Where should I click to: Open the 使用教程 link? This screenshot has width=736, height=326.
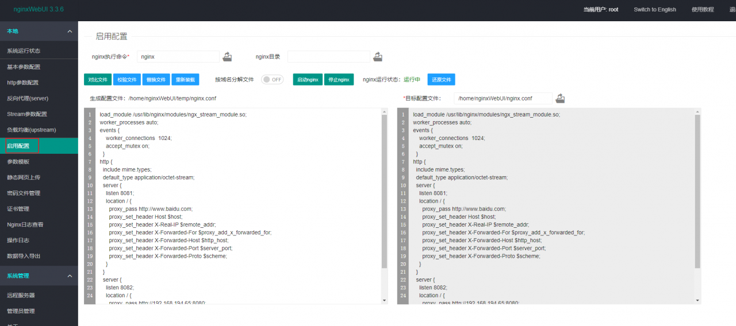click(x=703, y=10)
